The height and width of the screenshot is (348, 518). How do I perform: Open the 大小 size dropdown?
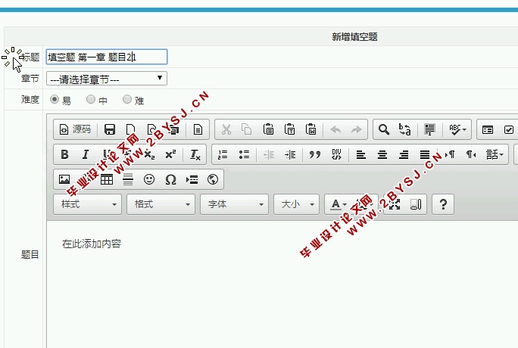pyautogui.click(x=296, y=204)
